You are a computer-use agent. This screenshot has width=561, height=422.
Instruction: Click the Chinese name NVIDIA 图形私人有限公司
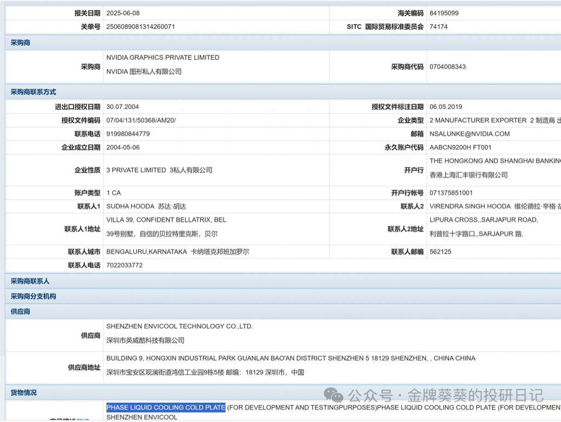[144, 72]
